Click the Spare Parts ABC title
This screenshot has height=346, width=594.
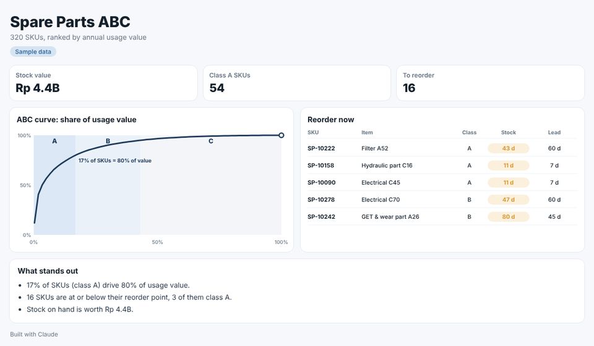(x=70, y=22)
